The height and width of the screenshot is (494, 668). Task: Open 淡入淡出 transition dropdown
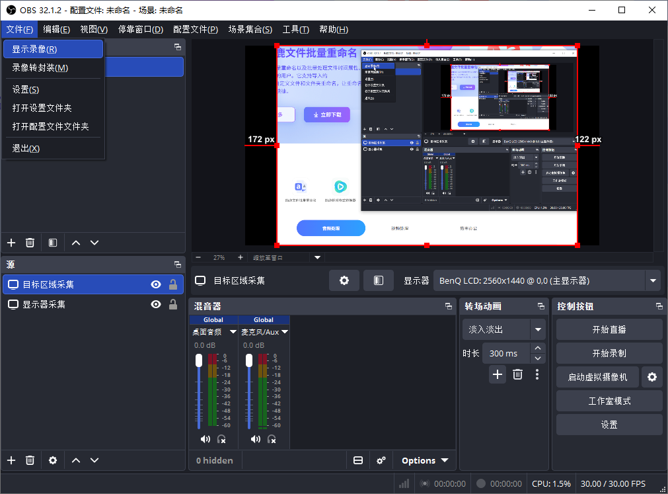538,329
